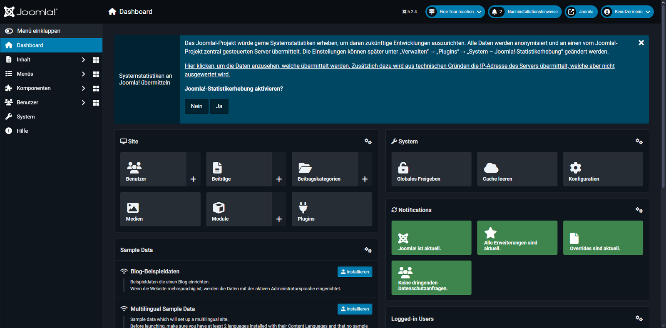The image size is (666, 328).
Task: Click the Cache leeren tile
Action: [x=517, y=169]
